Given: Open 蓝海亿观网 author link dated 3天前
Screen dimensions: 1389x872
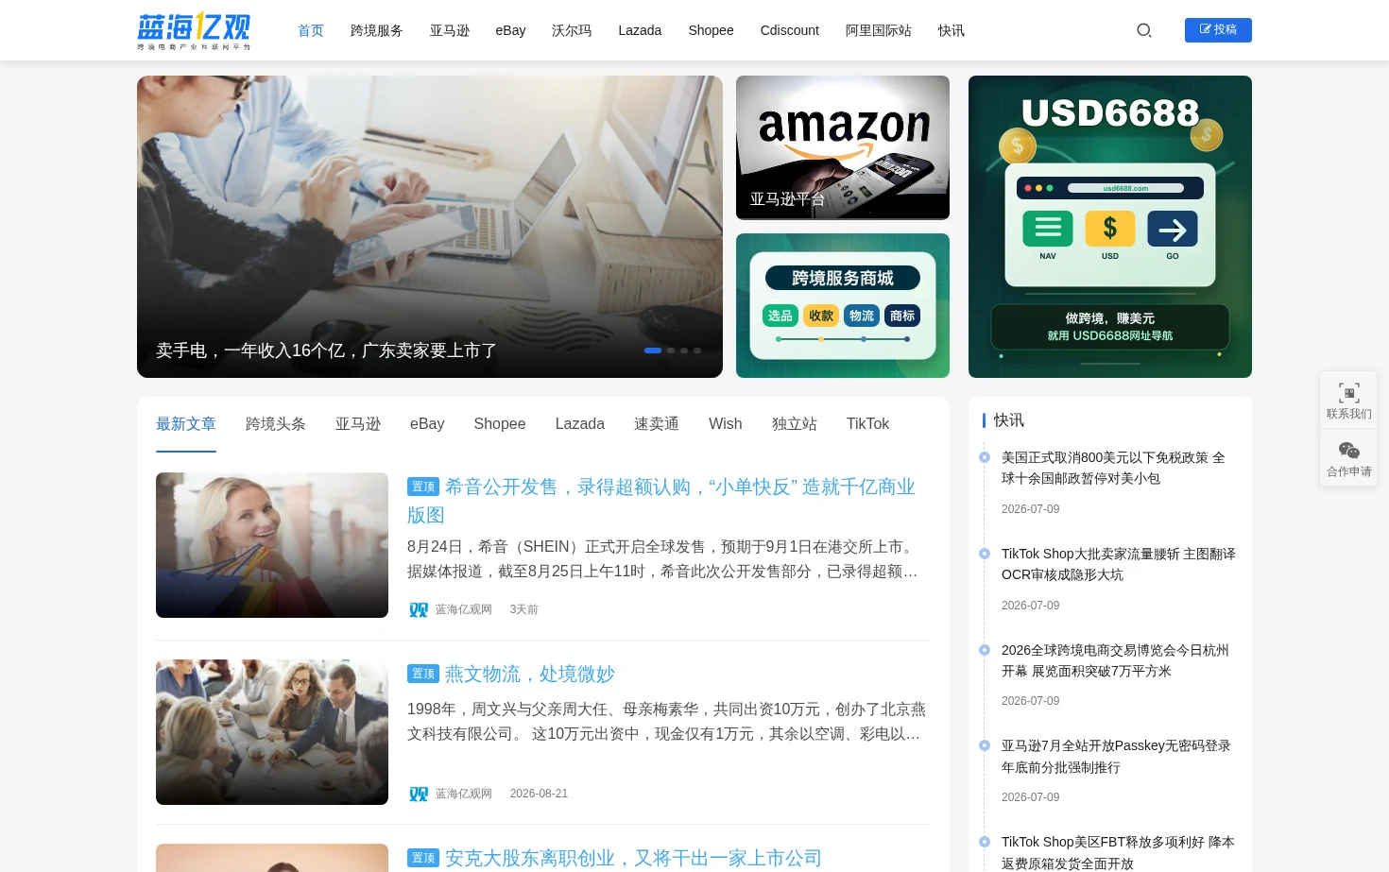Looking at the screenshot, I should tap(464, 609).
